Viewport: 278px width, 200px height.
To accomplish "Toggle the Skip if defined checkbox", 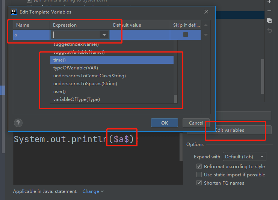I will pos(186,35).
